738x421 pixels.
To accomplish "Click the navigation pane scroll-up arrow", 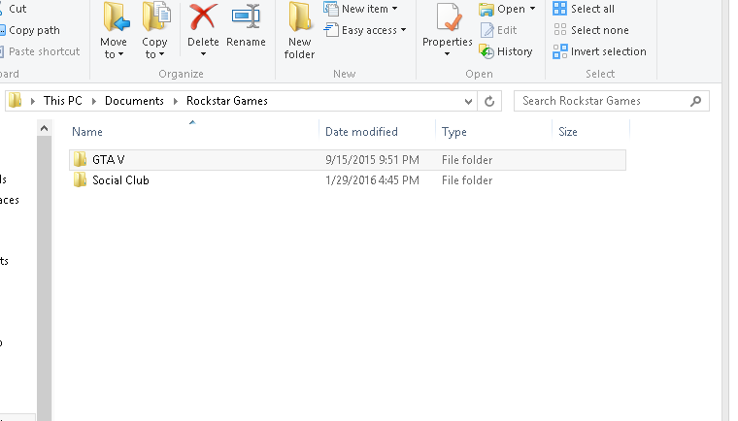I will (x=45, y=128).
